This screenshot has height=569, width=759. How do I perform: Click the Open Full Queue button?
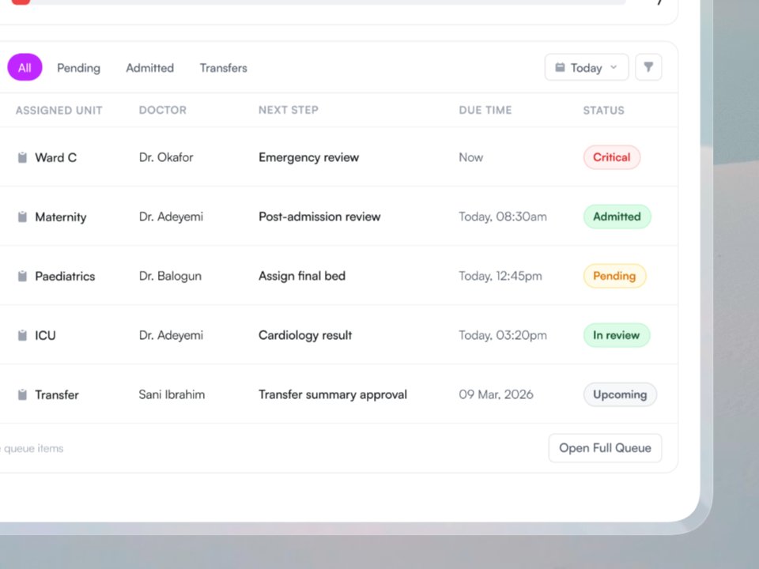click(605, 448)
